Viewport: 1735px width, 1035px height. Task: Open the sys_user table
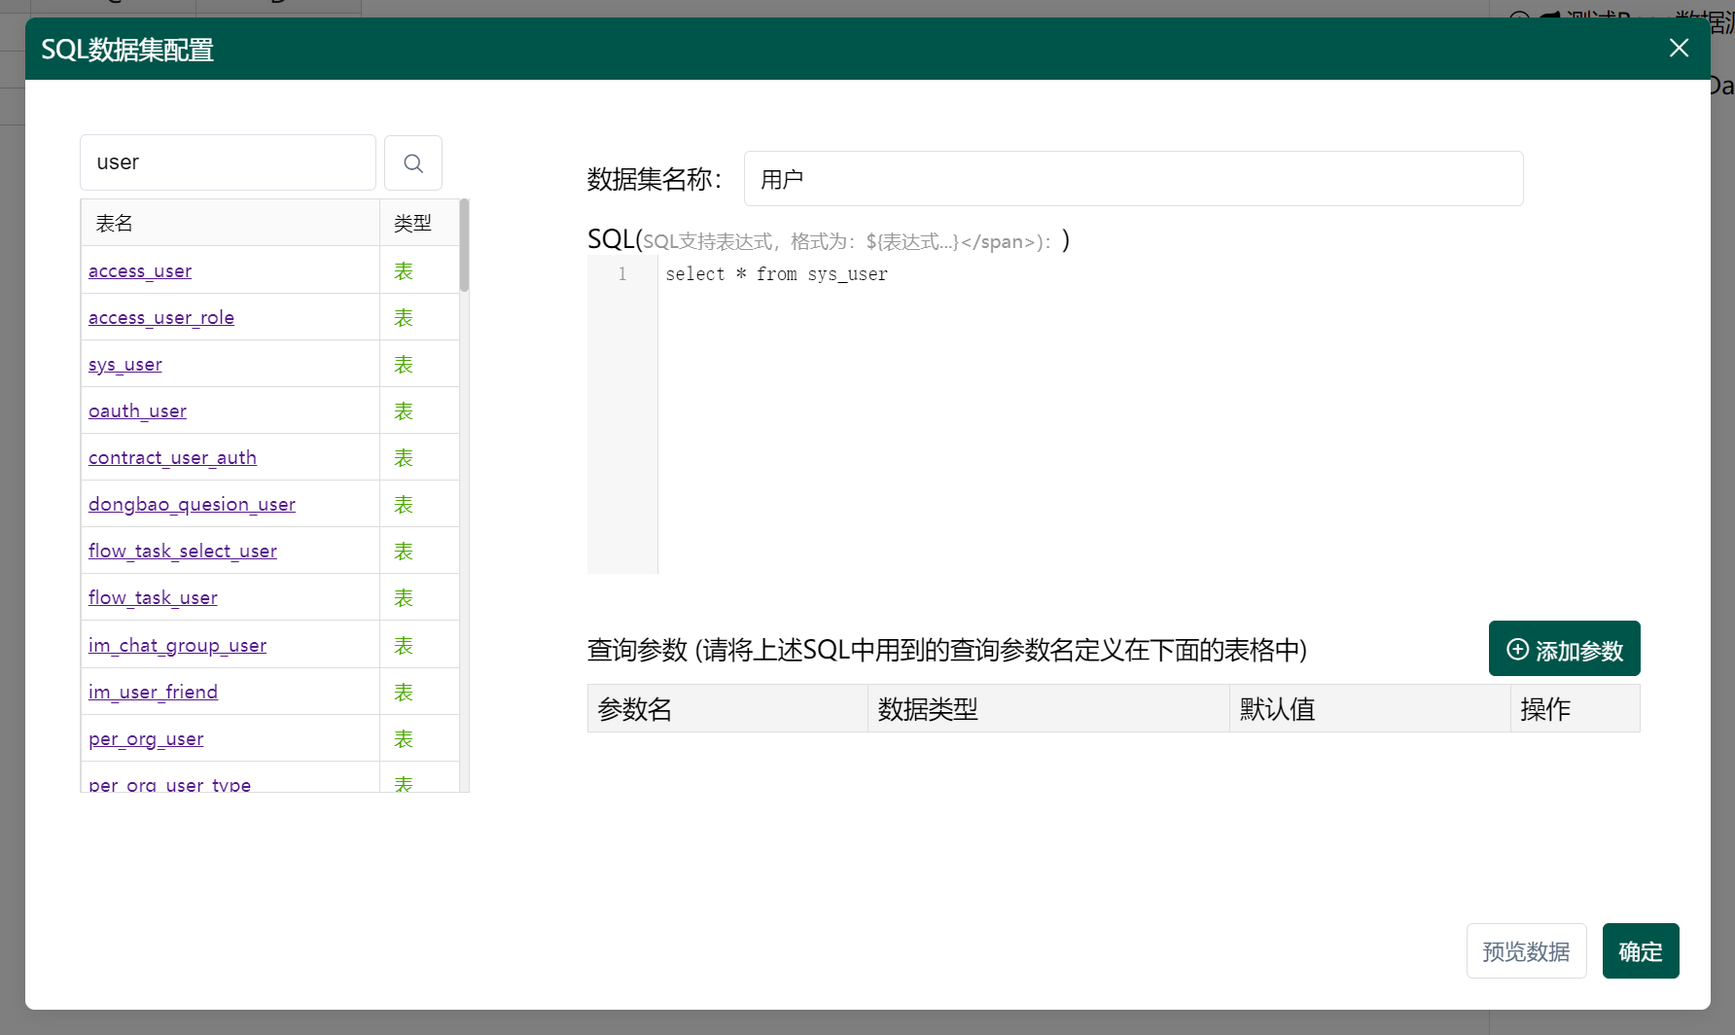(124, 364)
